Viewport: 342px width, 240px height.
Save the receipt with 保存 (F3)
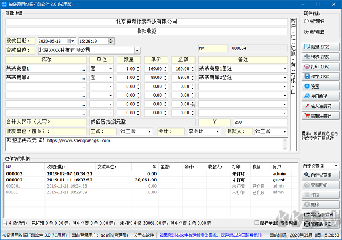click(x=320, y=76)
